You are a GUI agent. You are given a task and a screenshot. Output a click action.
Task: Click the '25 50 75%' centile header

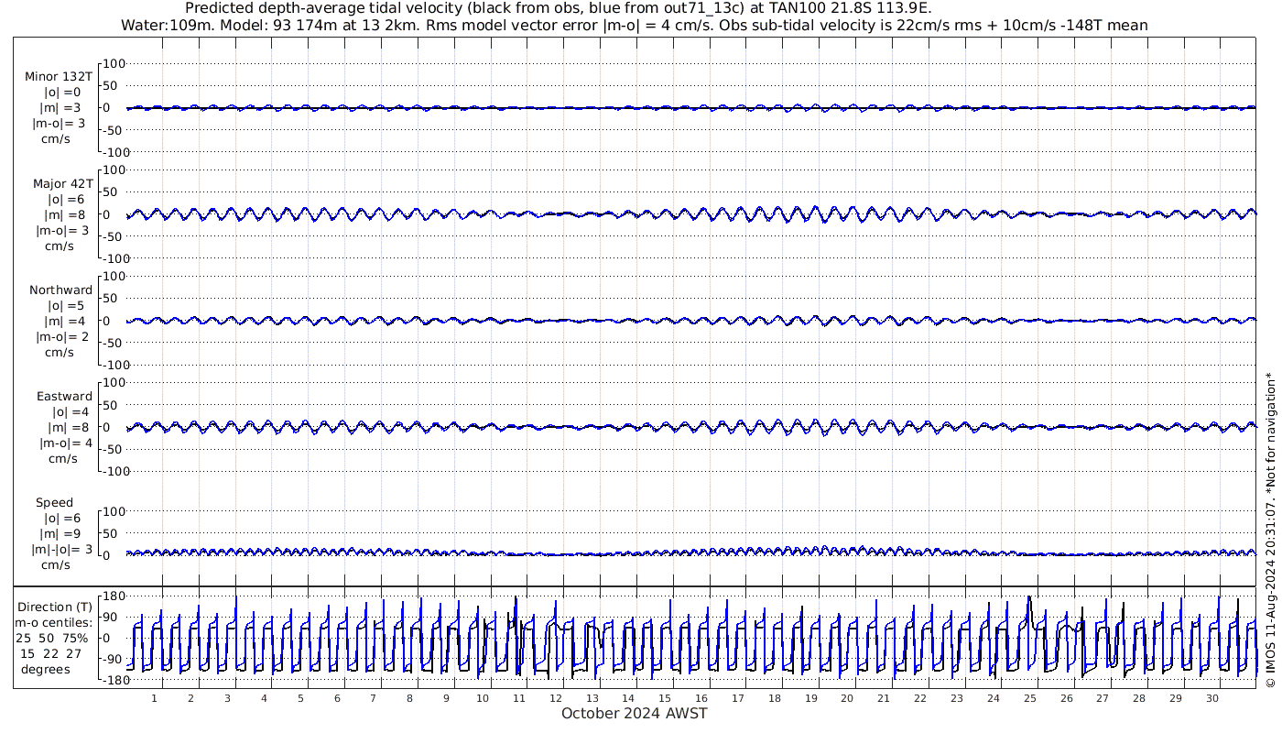tap(52, 638)
